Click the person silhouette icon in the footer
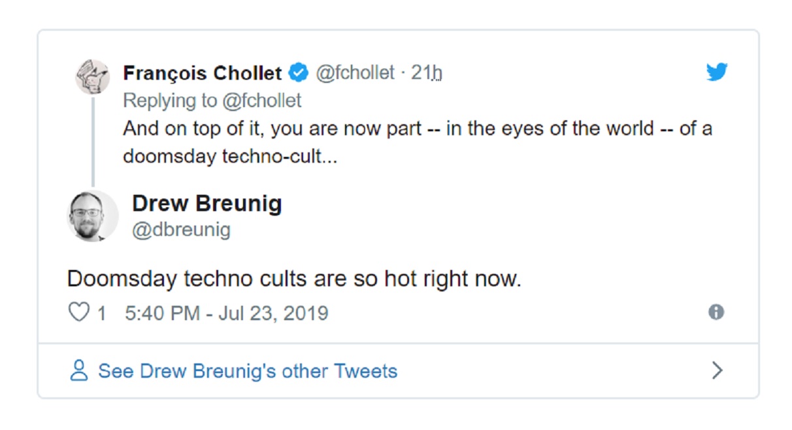This screenshot has height=430, width=792. click(x=80, y=370)
